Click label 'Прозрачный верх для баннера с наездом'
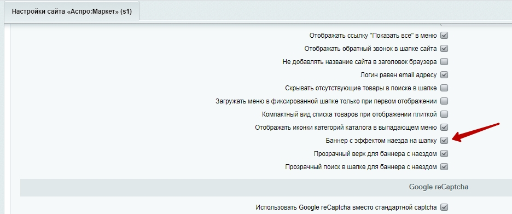The image size is (512, 214). click(375, 154)
